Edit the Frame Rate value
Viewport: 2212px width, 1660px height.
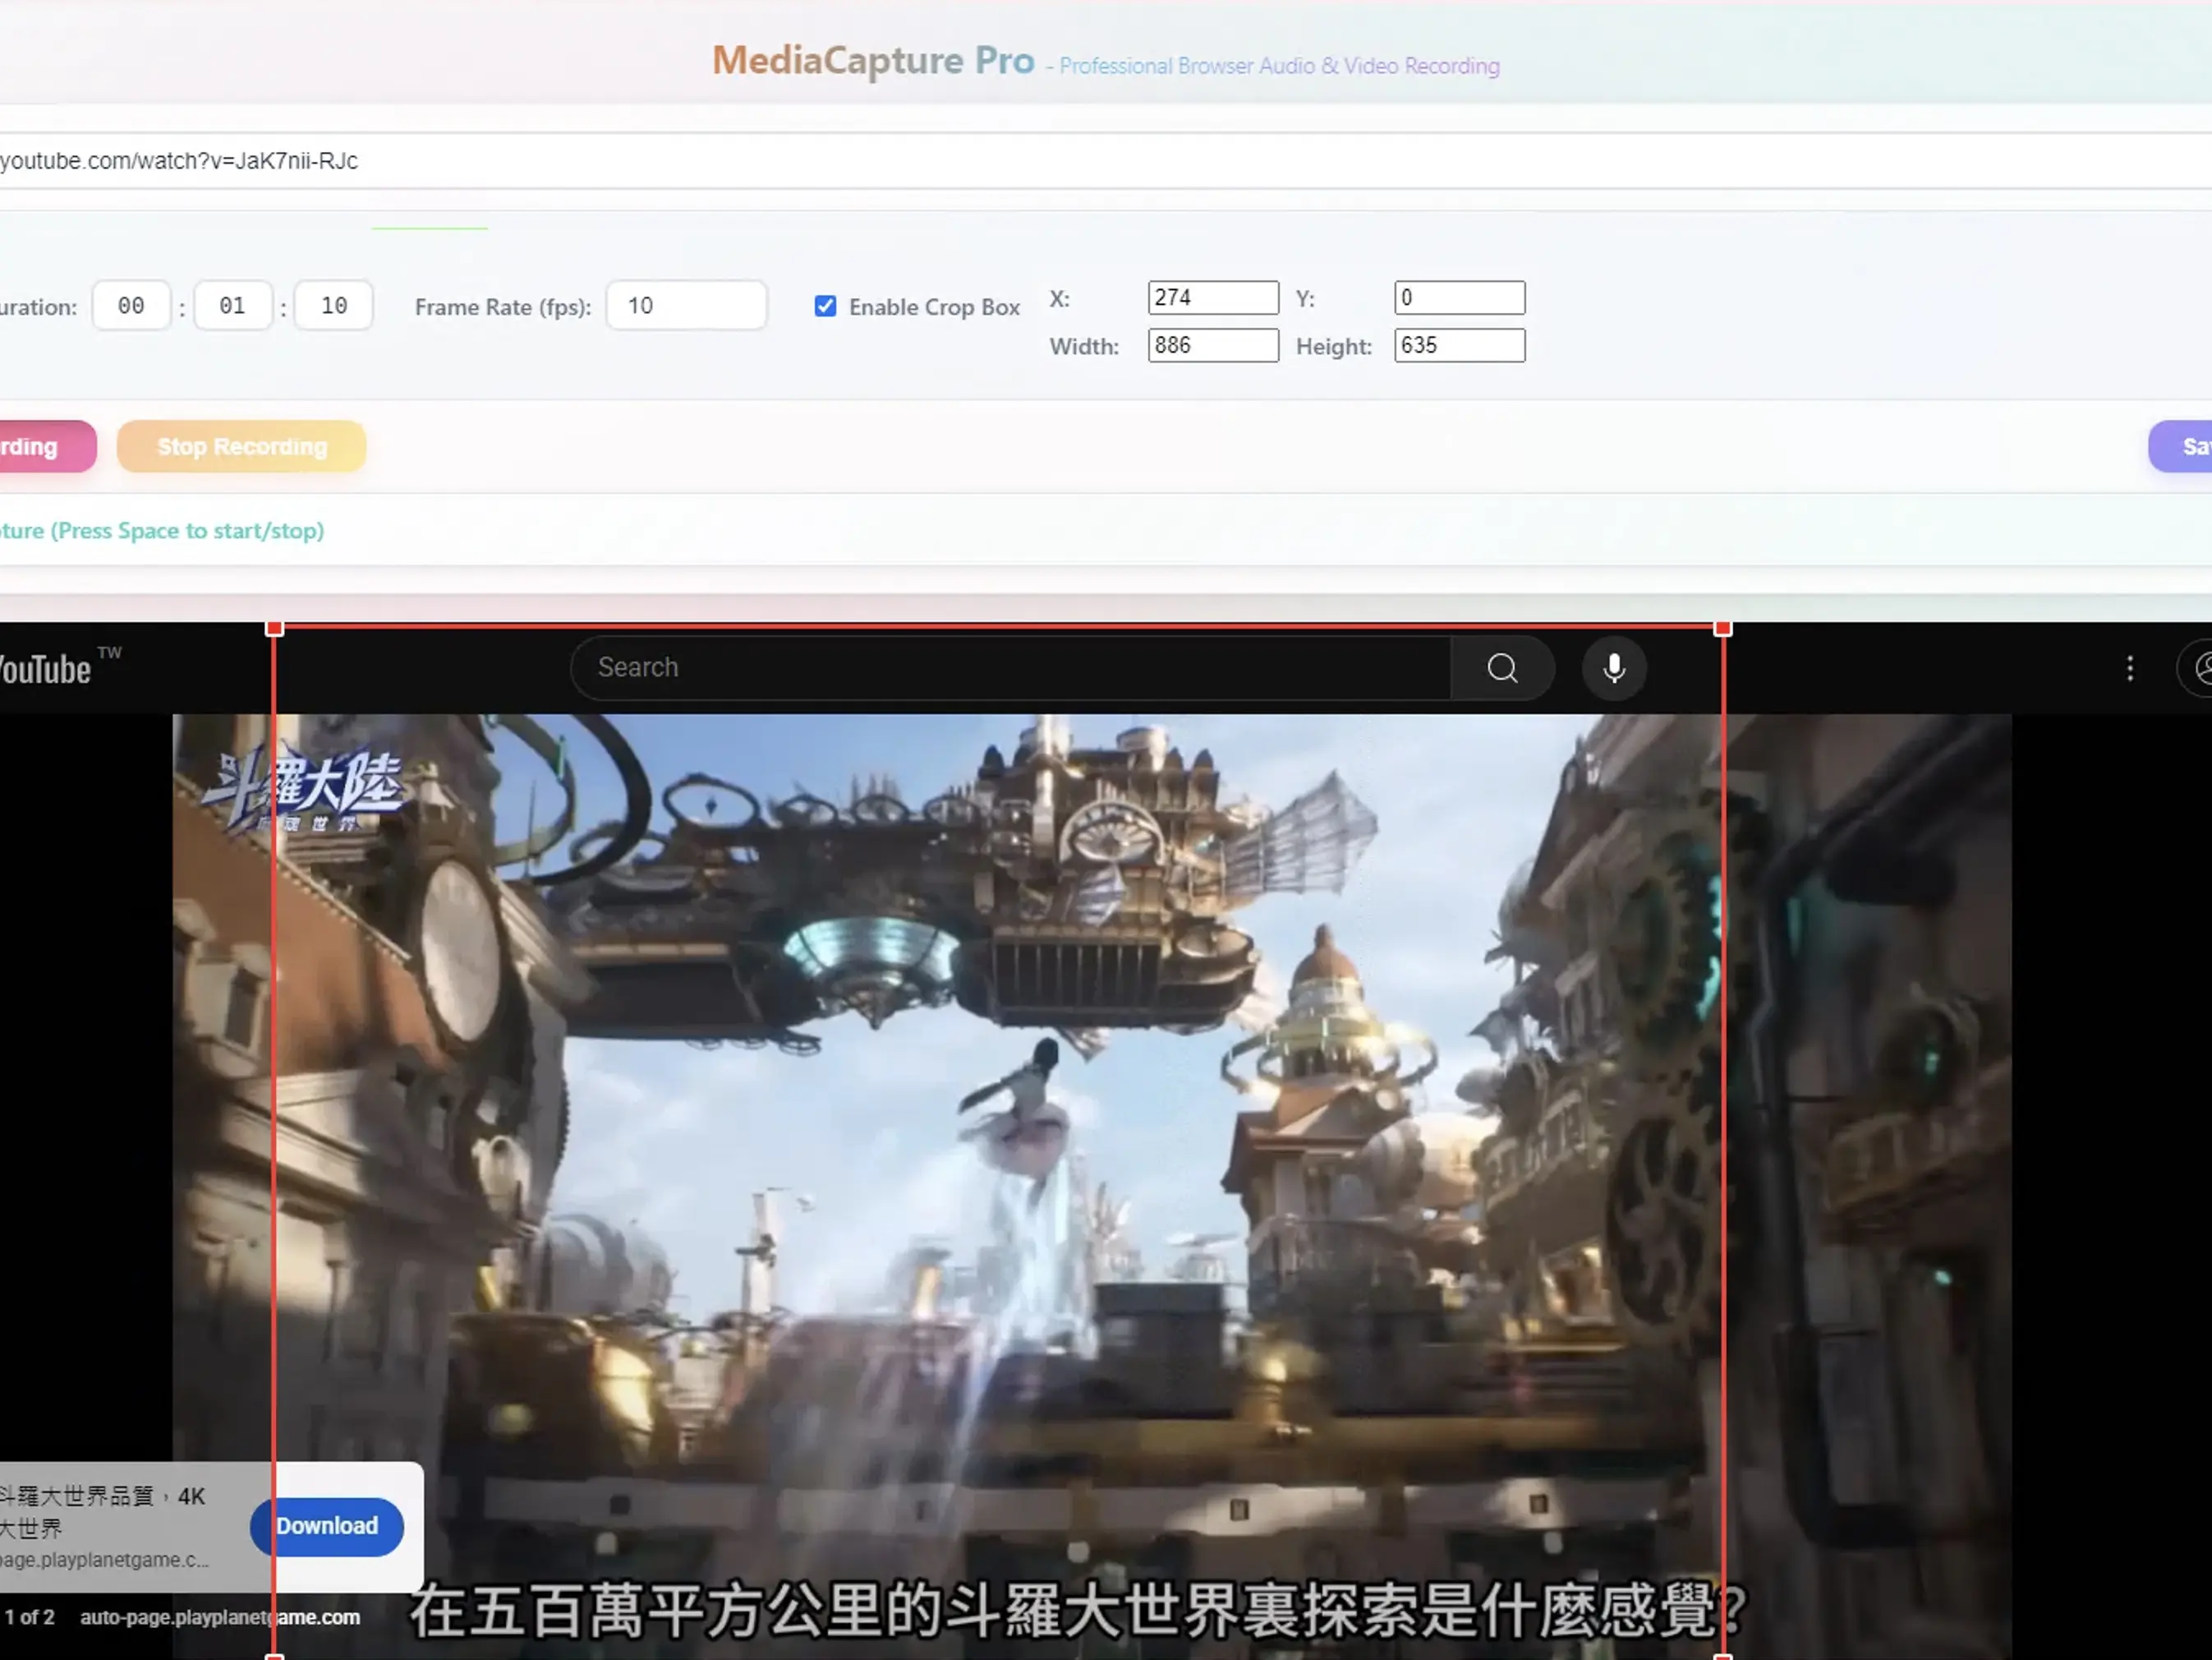coord(686,305)
